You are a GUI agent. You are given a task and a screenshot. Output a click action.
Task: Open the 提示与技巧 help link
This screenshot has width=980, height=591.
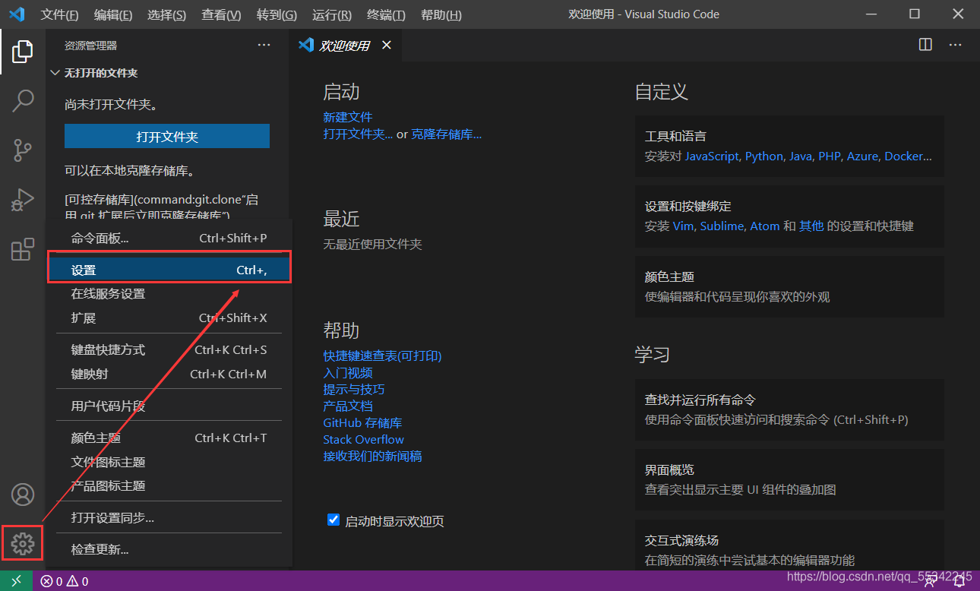click(x=354, y=389)
